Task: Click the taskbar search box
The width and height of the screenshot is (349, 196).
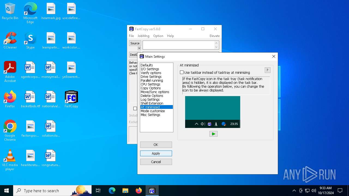Action: [x=52, y=191]
